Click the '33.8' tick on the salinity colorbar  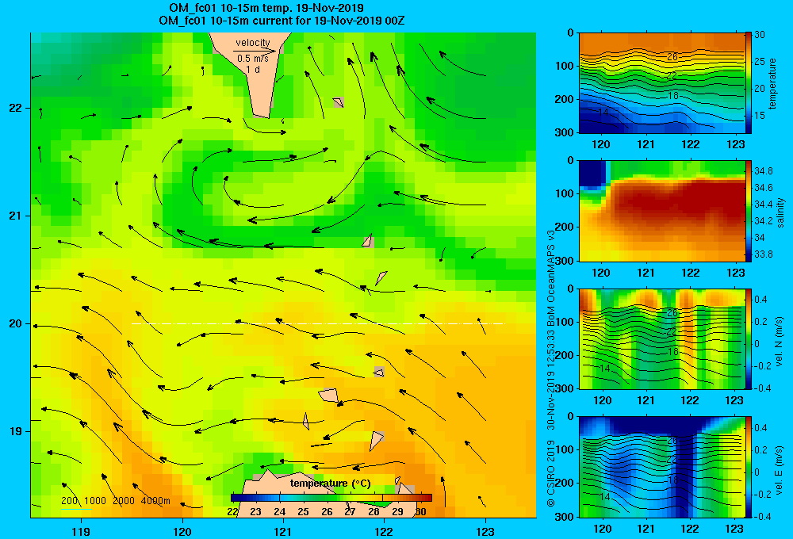[763, 254]
